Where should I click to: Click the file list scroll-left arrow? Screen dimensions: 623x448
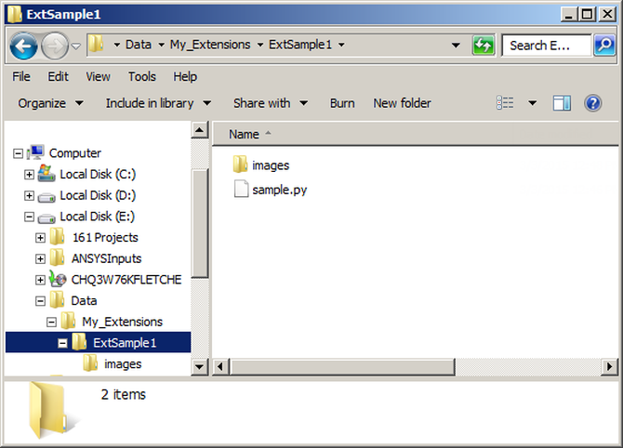[x=220, y=366]
